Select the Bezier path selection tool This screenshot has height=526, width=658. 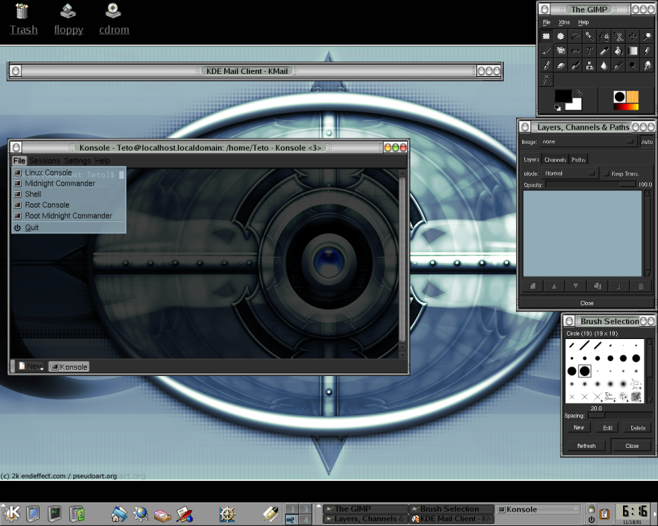coord(604,36)
